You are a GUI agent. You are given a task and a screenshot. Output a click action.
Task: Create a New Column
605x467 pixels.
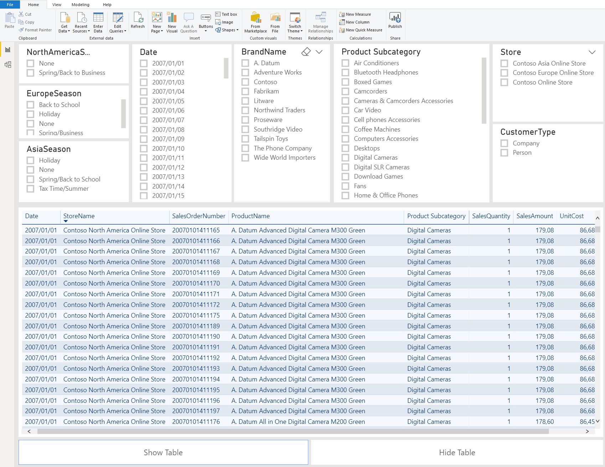coord(354,22)
